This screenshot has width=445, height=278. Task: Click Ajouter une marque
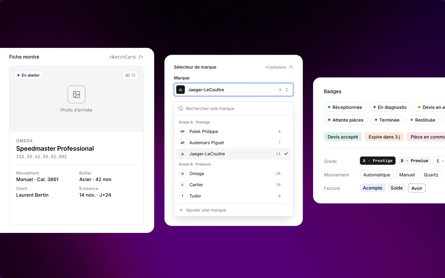[234, 210]
